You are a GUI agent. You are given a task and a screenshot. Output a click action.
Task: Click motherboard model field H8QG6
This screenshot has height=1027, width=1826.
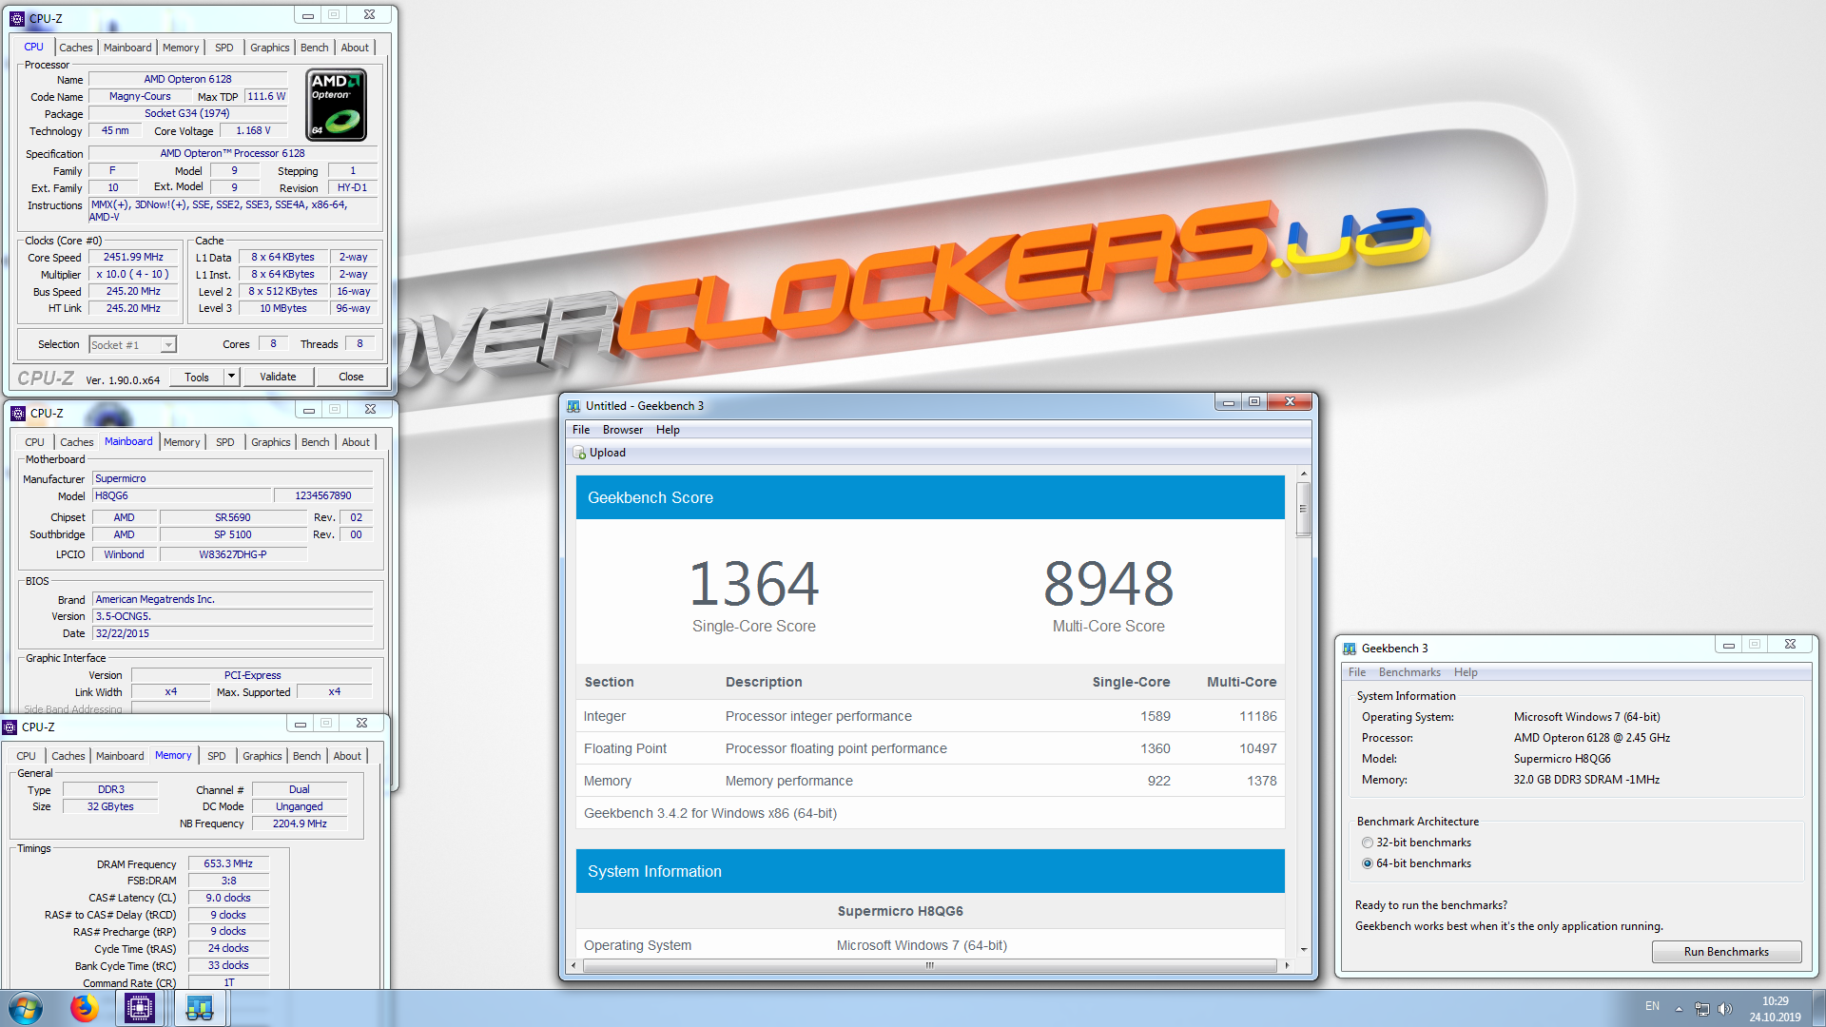tap(181, 496)
